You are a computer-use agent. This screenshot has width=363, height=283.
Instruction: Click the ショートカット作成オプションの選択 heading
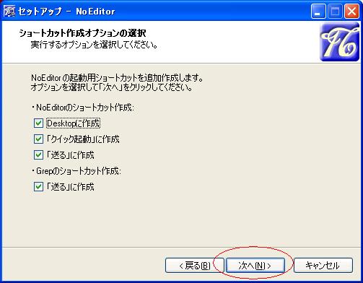pyautogui.click(x=82, y=33)
